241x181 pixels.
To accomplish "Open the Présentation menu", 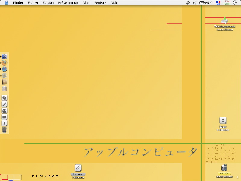I will (x=68, y=3).
